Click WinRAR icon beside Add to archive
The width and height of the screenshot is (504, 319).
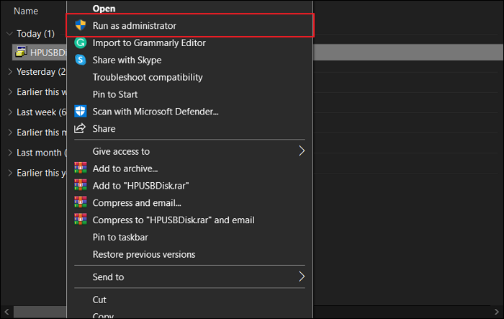click(x=81, y=169)
